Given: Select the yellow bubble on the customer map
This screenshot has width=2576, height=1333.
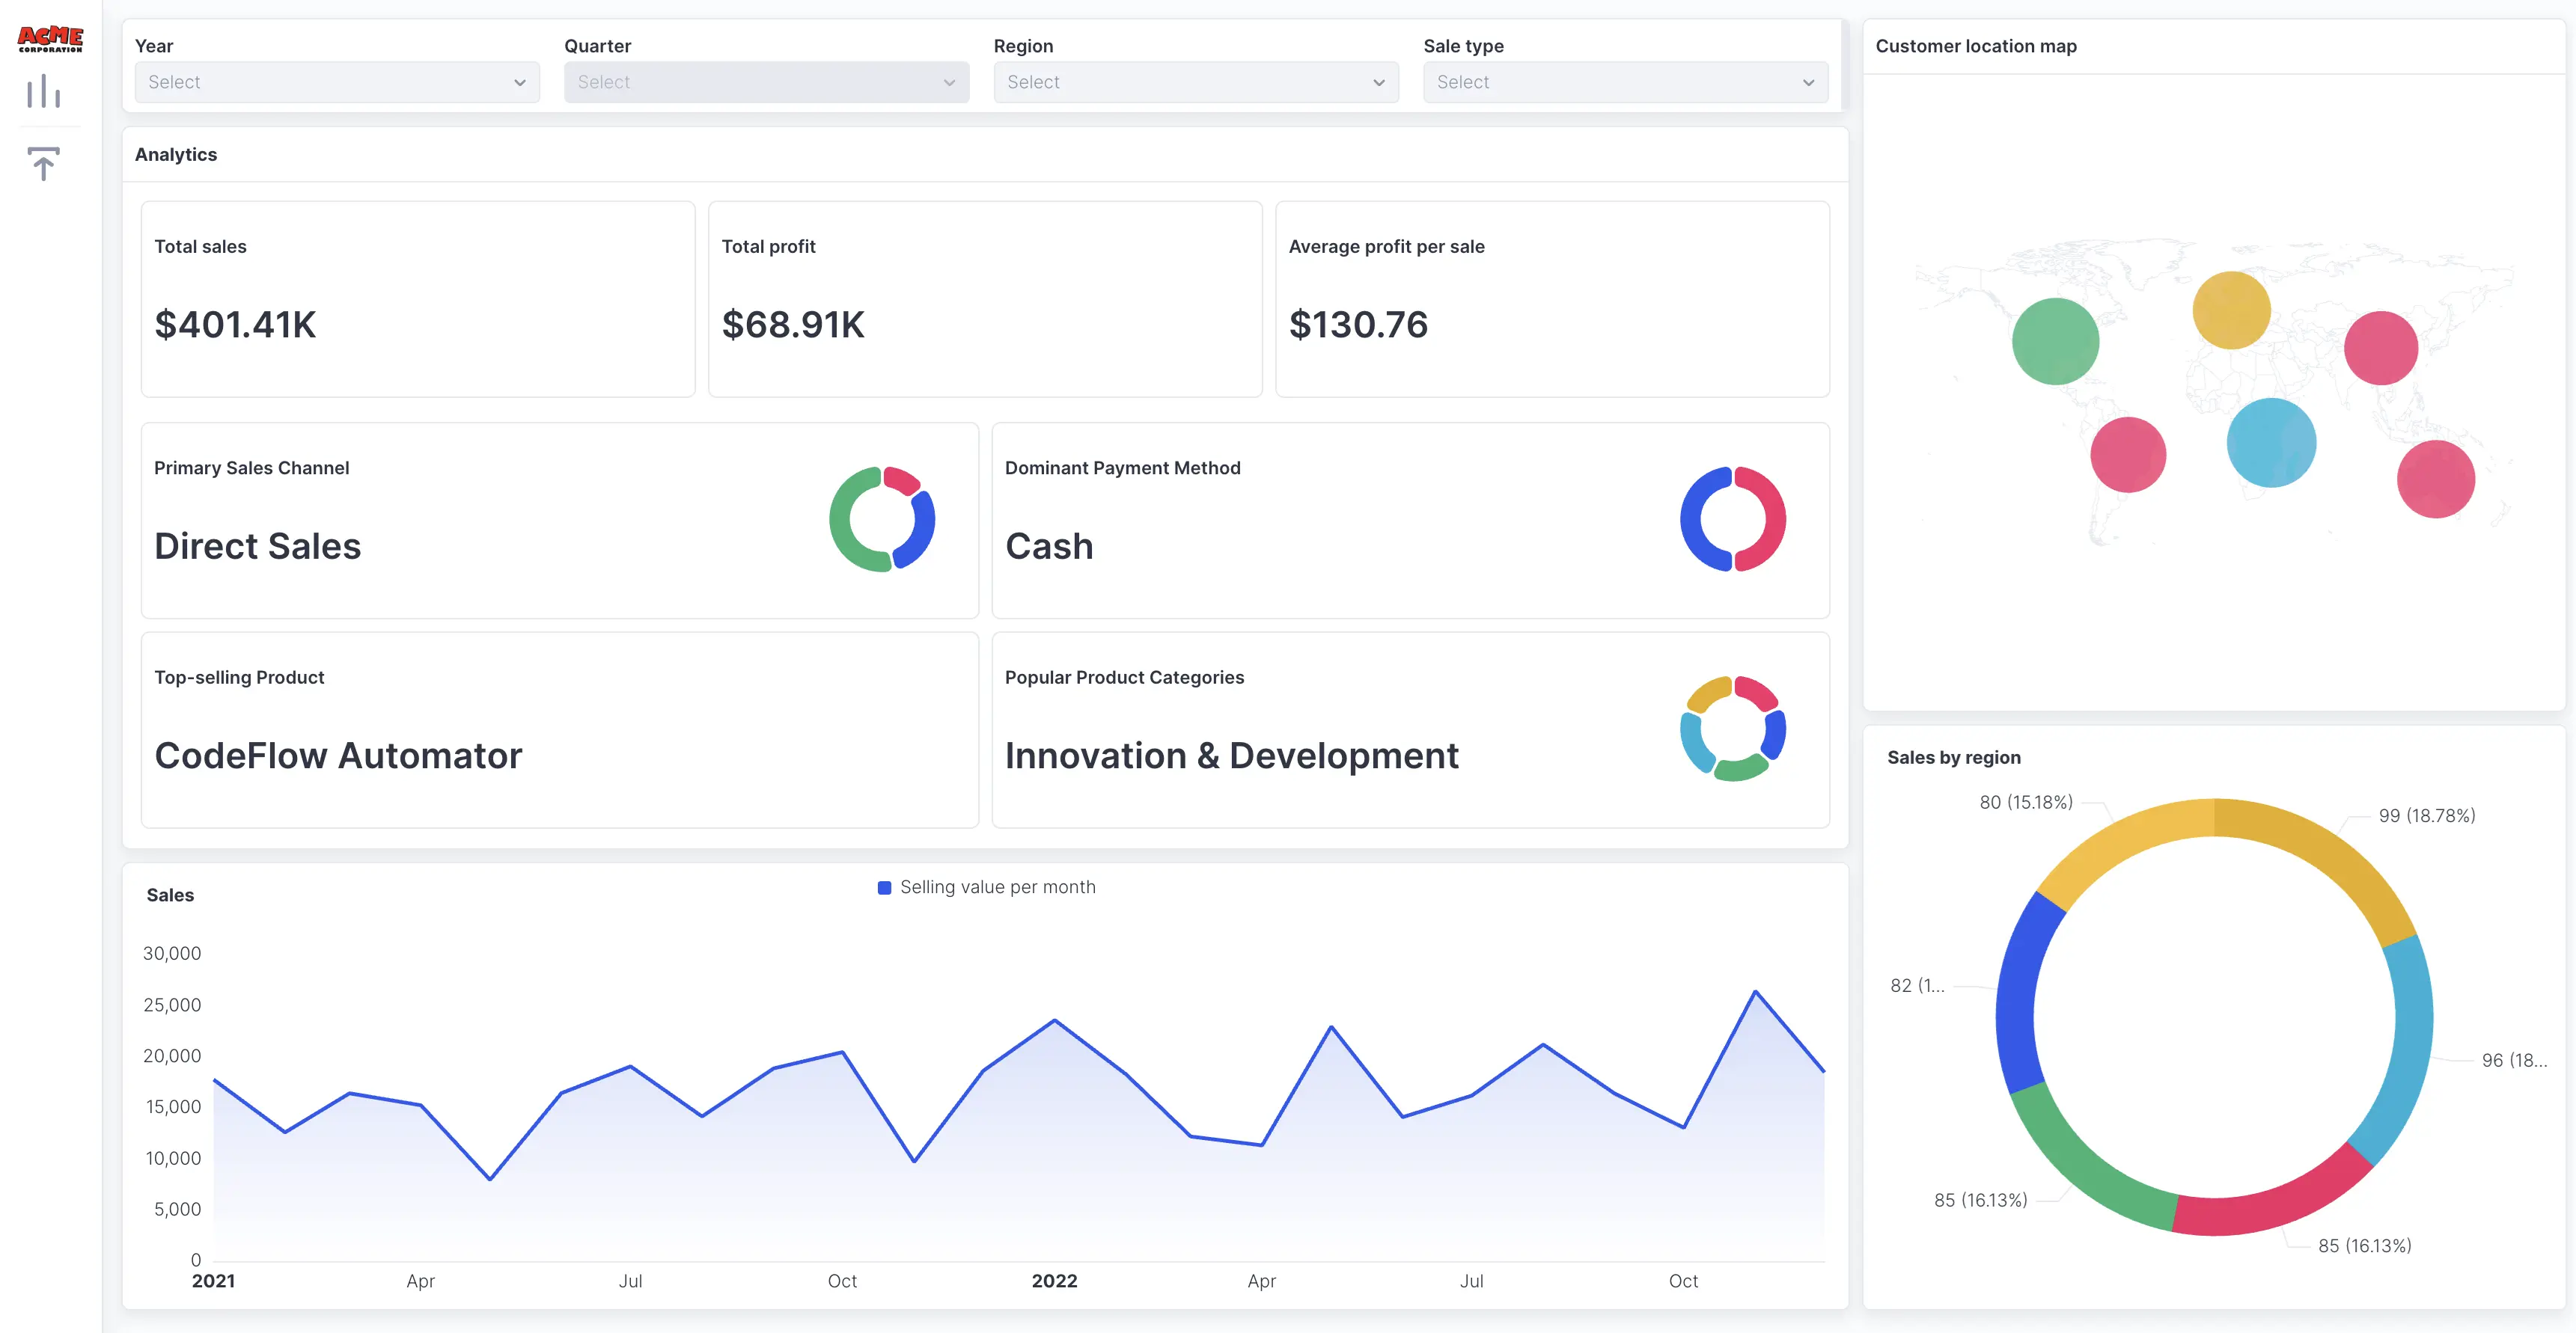Looking at the screenshot, I should click(x=2231, y=310).
